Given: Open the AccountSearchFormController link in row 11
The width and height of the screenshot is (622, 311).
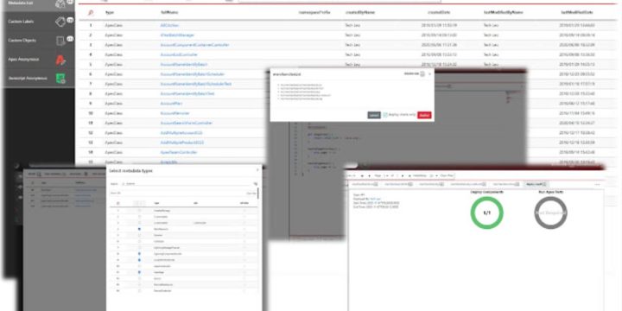Looking at the screenshot, I should pos(187,123).
